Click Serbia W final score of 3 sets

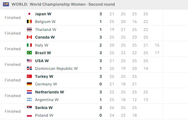[100, 108]
